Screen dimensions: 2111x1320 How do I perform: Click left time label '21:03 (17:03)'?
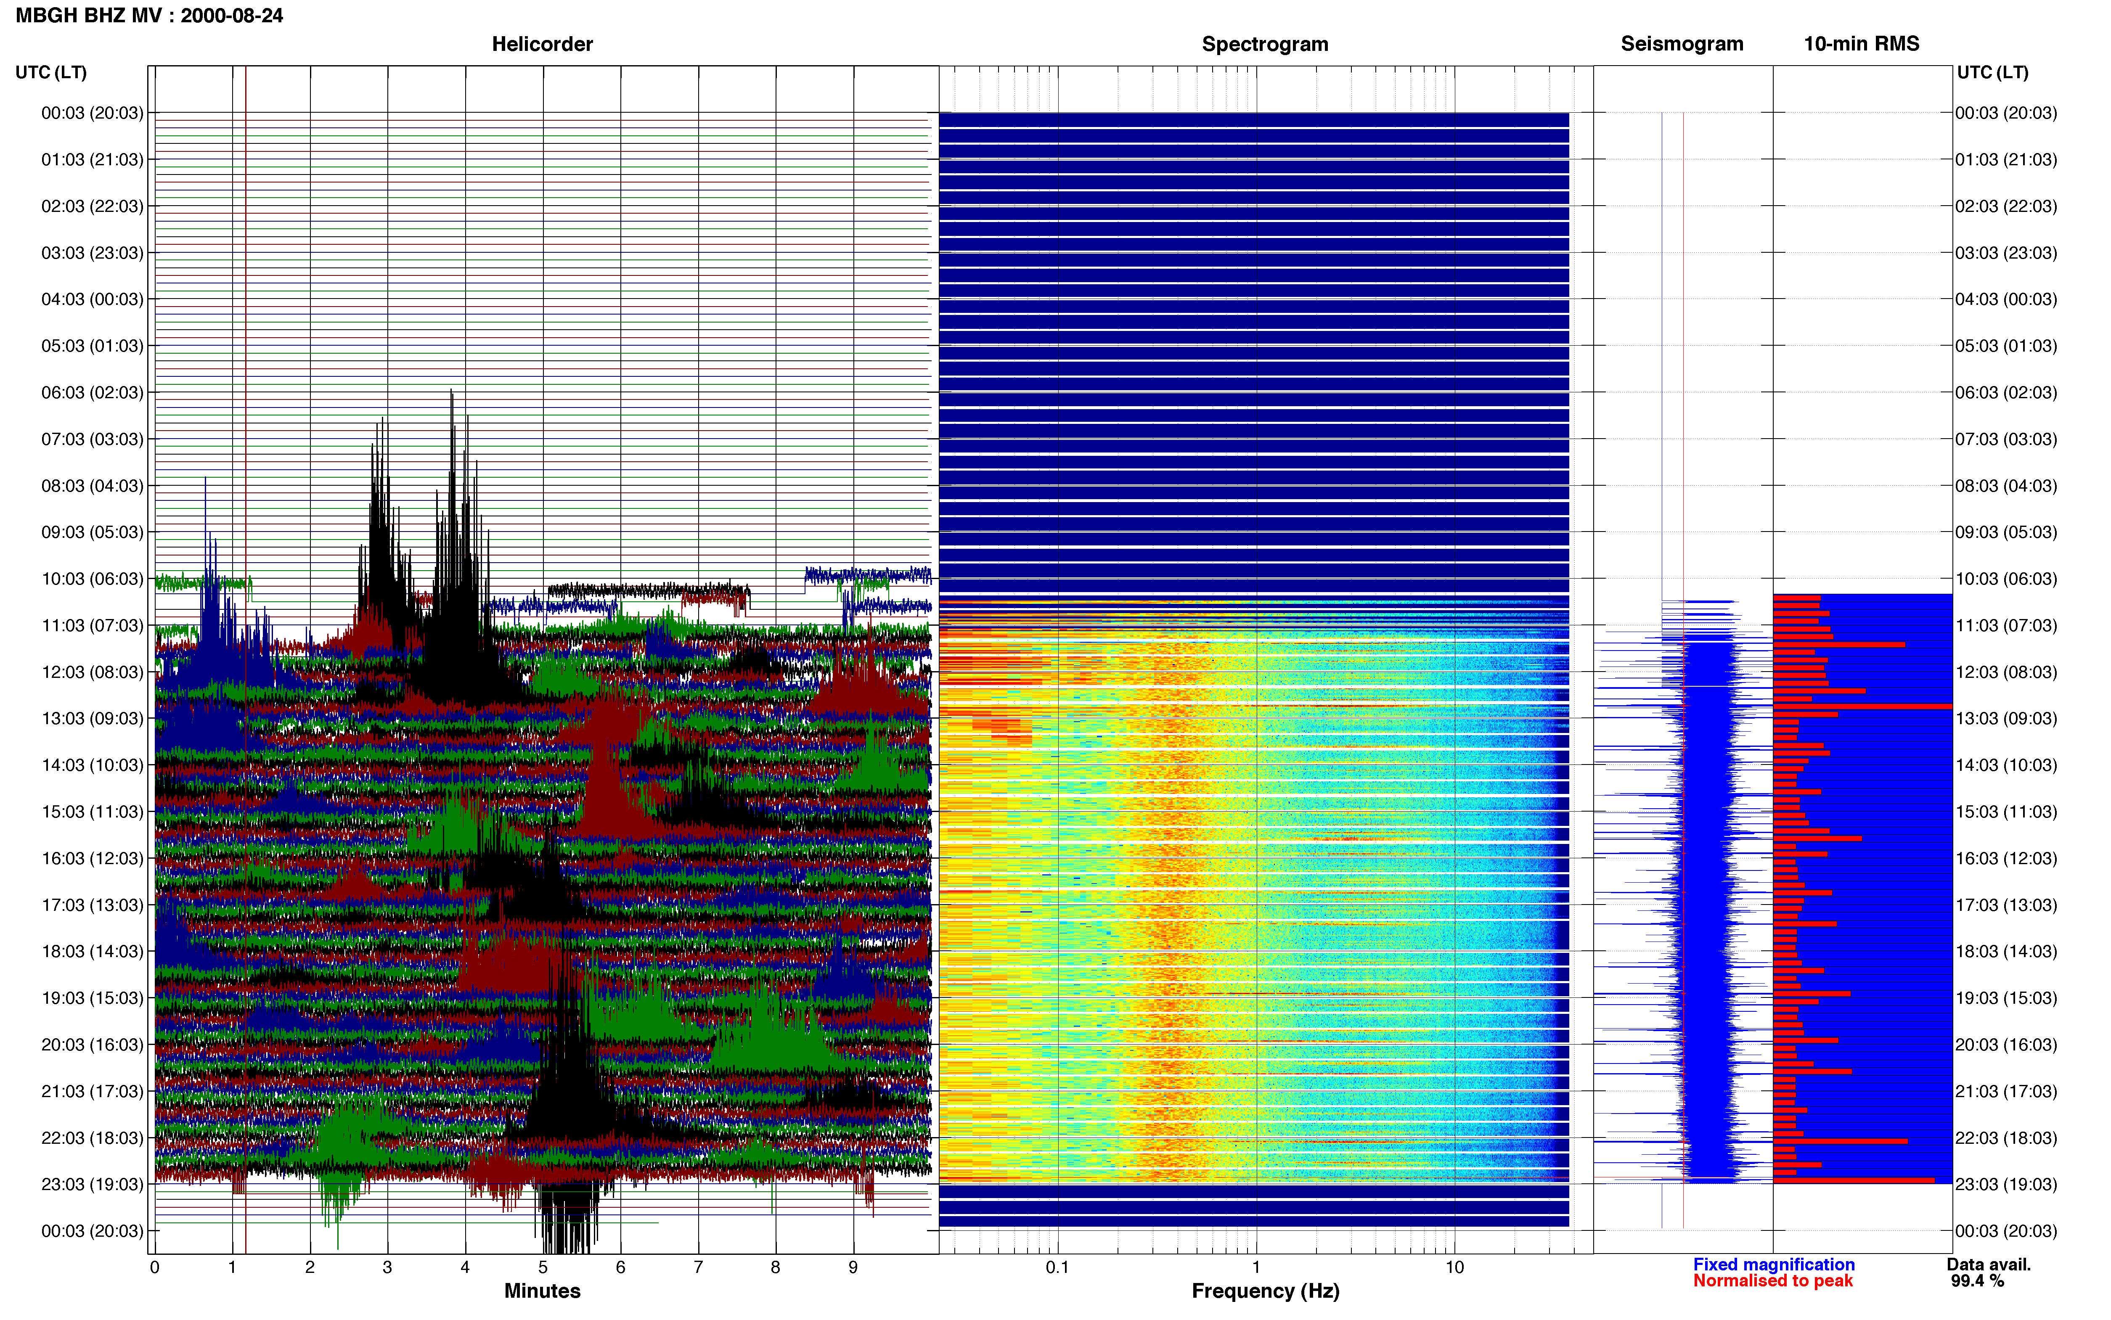(93, 1091)
